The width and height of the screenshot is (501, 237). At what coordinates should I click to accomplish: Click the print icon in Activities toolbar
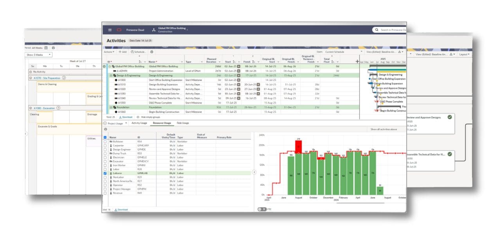point(152,52)
